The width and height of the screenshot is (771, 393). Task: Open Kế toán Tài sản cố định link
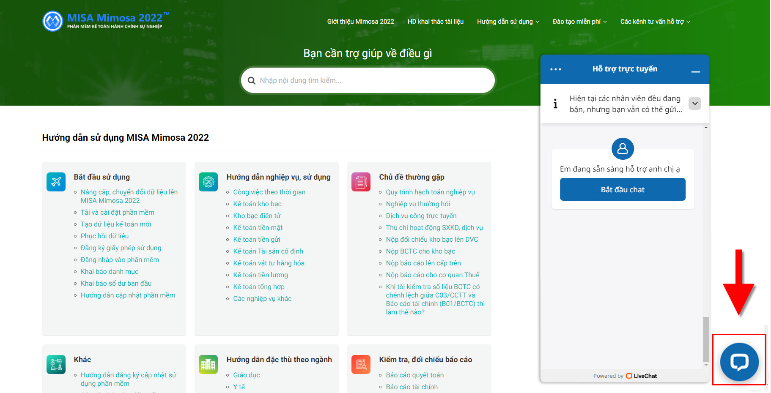click(268, 251)
